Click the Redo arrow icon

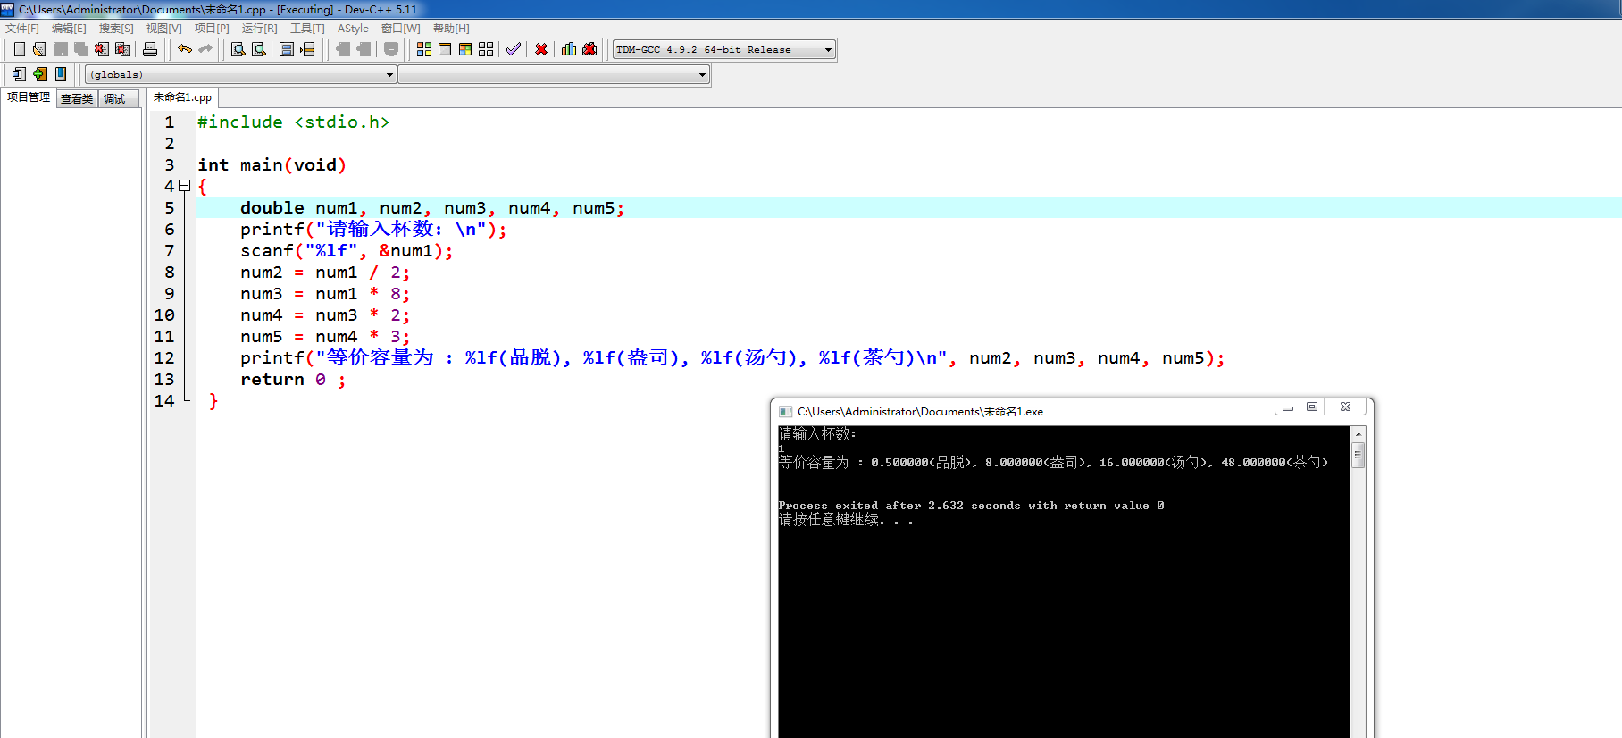pyautogui.click(x=205, y=49)
